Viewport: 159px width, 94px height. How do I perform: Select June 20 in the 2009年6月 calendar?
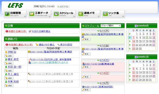tap(154, 41)
